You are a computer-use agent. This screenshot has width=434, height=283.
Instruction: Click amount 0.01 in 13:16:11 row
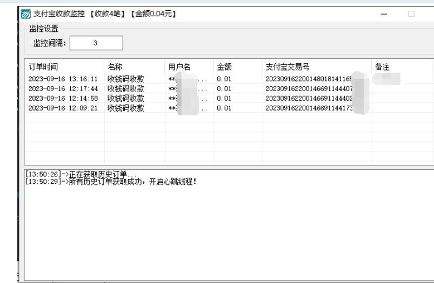(224, 79)
